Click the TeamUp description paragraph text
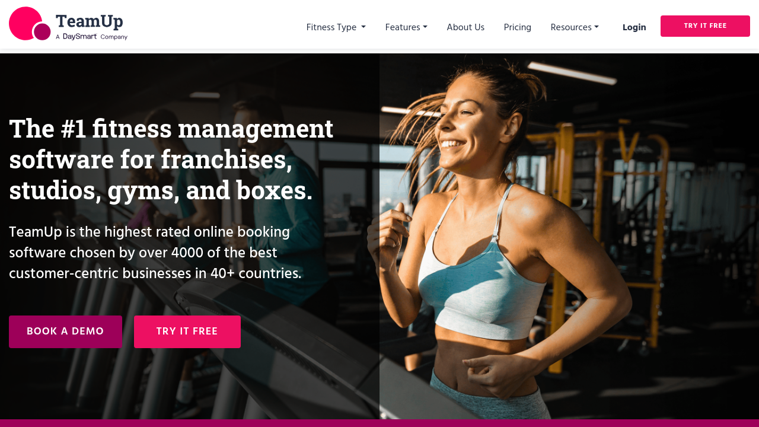The height and width of the screenshot is (427, 759). click(x=155, y=253)
